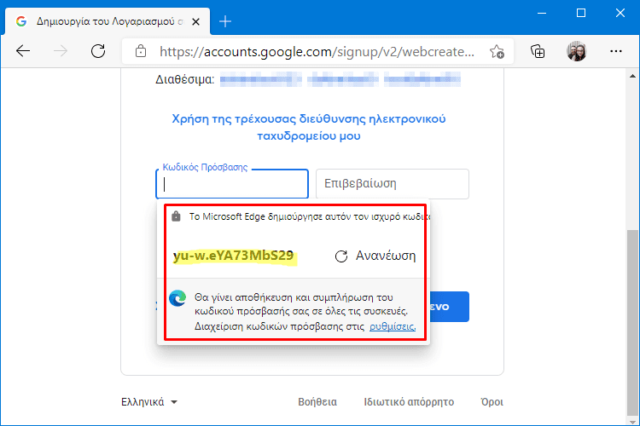Go back with the browser back arrow

23,51
